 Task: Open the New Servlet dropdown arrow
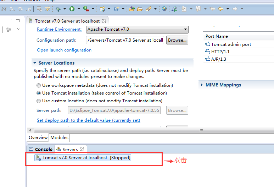123,9
